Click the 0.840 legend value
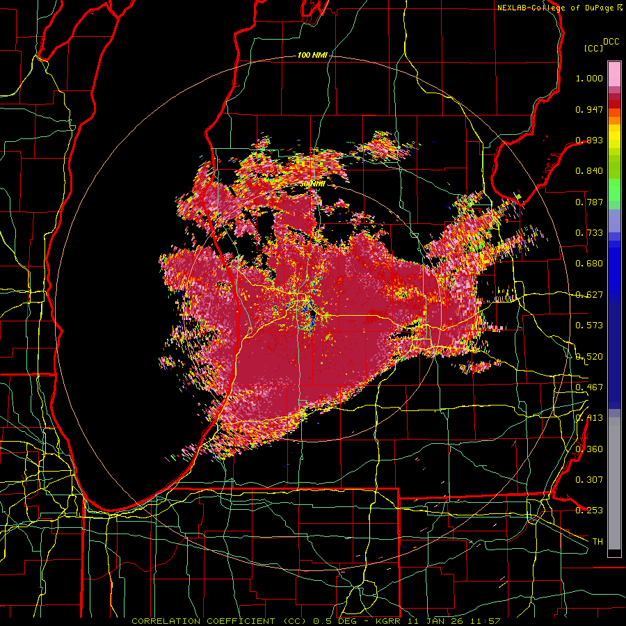Image resolution: width=626 pixels, height=626 pixels. tap(589, 171)
